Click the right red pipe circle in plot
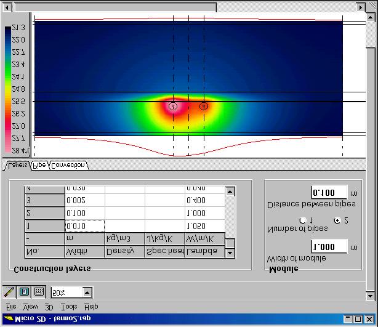Image resolution: width=378 pixels, height=327 pixels. pyautogui.click(x=204, y=106)
